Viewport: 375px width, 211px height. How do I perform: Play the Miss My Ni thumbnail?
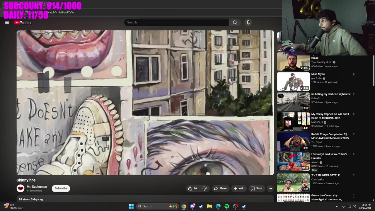(x=293, y=81)
